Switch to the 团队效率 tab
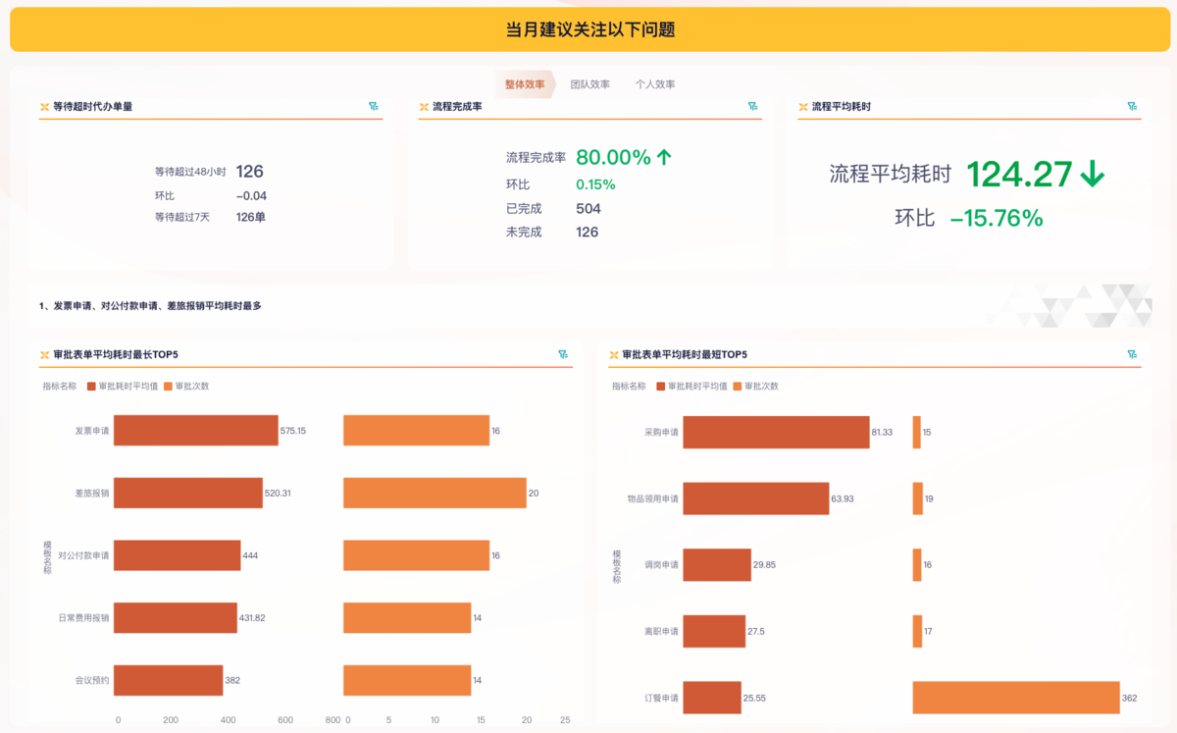The image size is (1177, 733). [592, 84]
